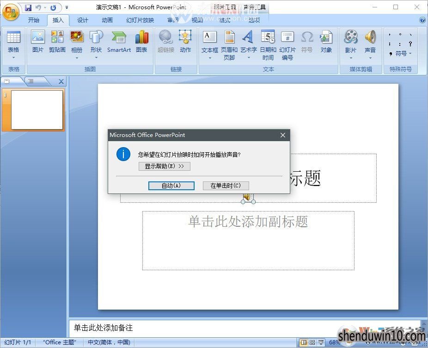Screen dimensions: 428x348
Task: Switch to the outline pane tab
Action: pyautogui.click(x=31, y=81)
